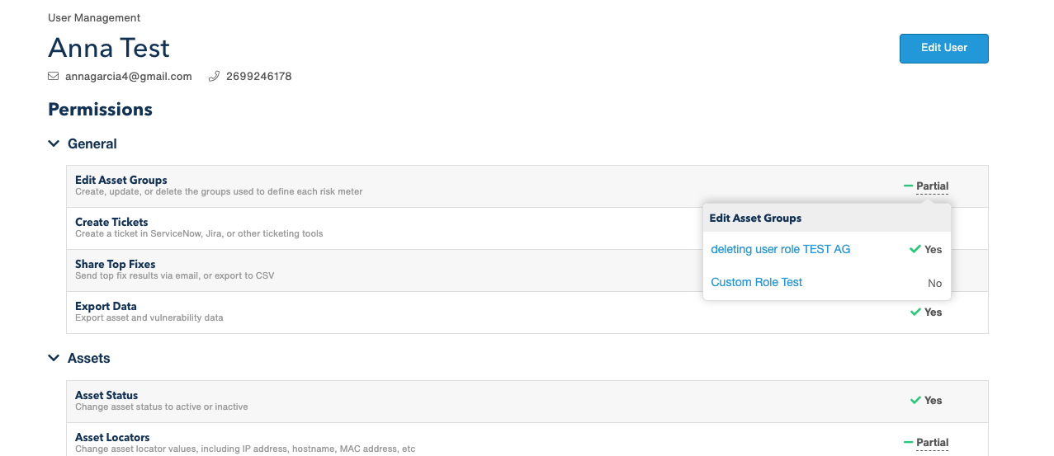
Task: Open Partial details for Edit Asset Groups
Action: pos(932,186)
